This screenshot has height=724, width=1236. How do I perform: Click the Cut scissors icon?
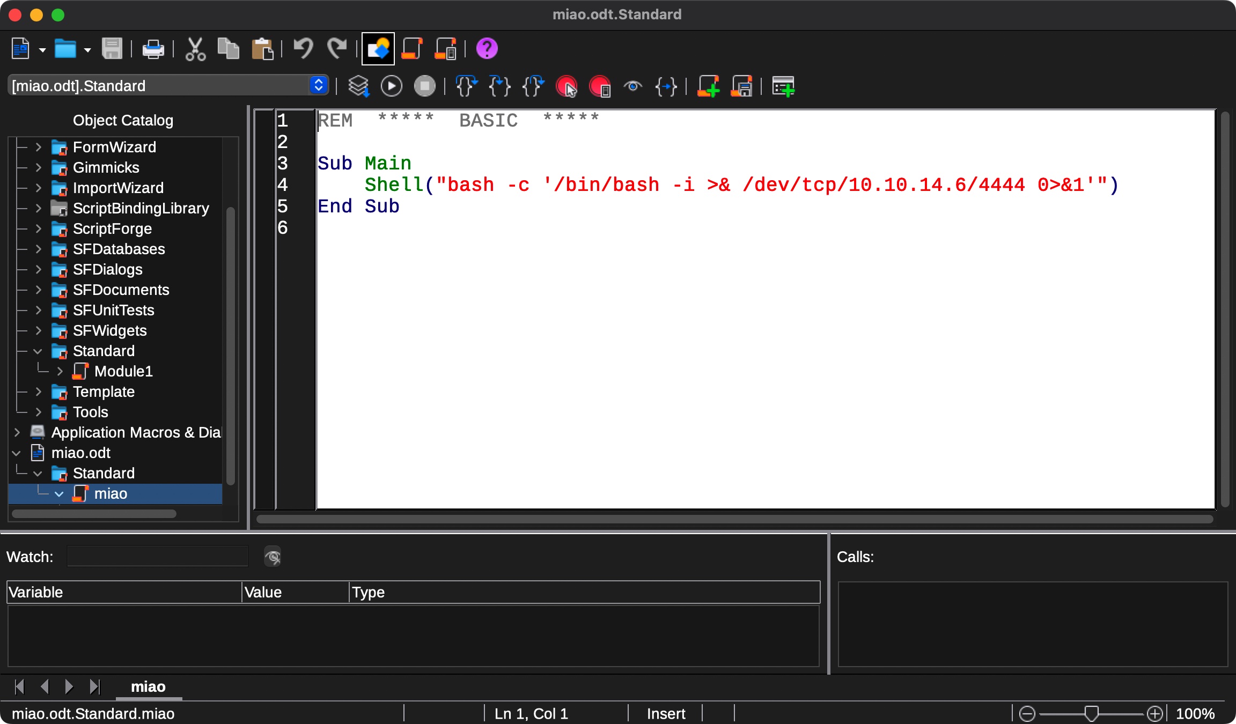point(195,49)
